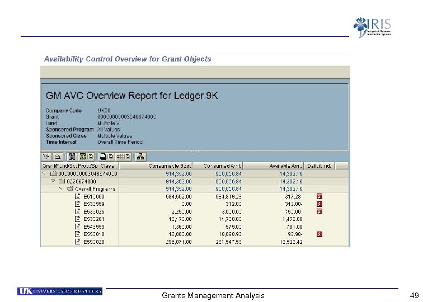Click the hierarchy structure toolbar icon
The width and height of the screenshot is (423, 302).
pyautogui.click(x=140, y=157)
